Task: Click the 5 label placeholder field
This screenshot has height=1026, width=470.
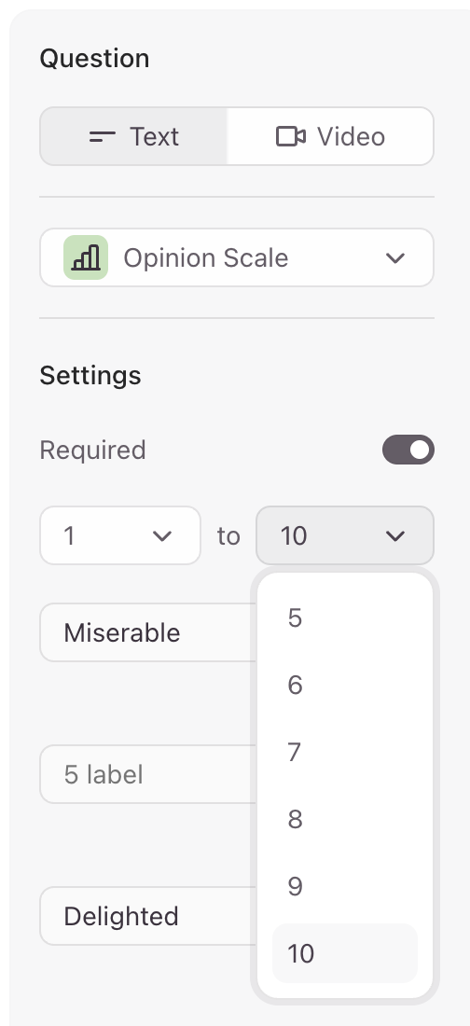Action: 148,775
